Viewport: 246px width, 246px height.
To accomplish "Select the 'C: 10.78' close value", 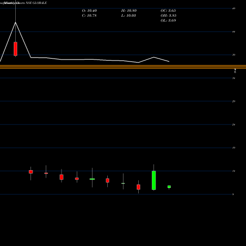I will [89, 16].
